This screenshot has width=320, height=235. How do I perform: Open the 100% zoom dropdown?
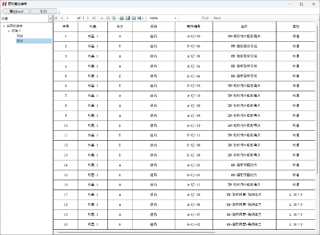pyautogui.click(x=175, y=18)
